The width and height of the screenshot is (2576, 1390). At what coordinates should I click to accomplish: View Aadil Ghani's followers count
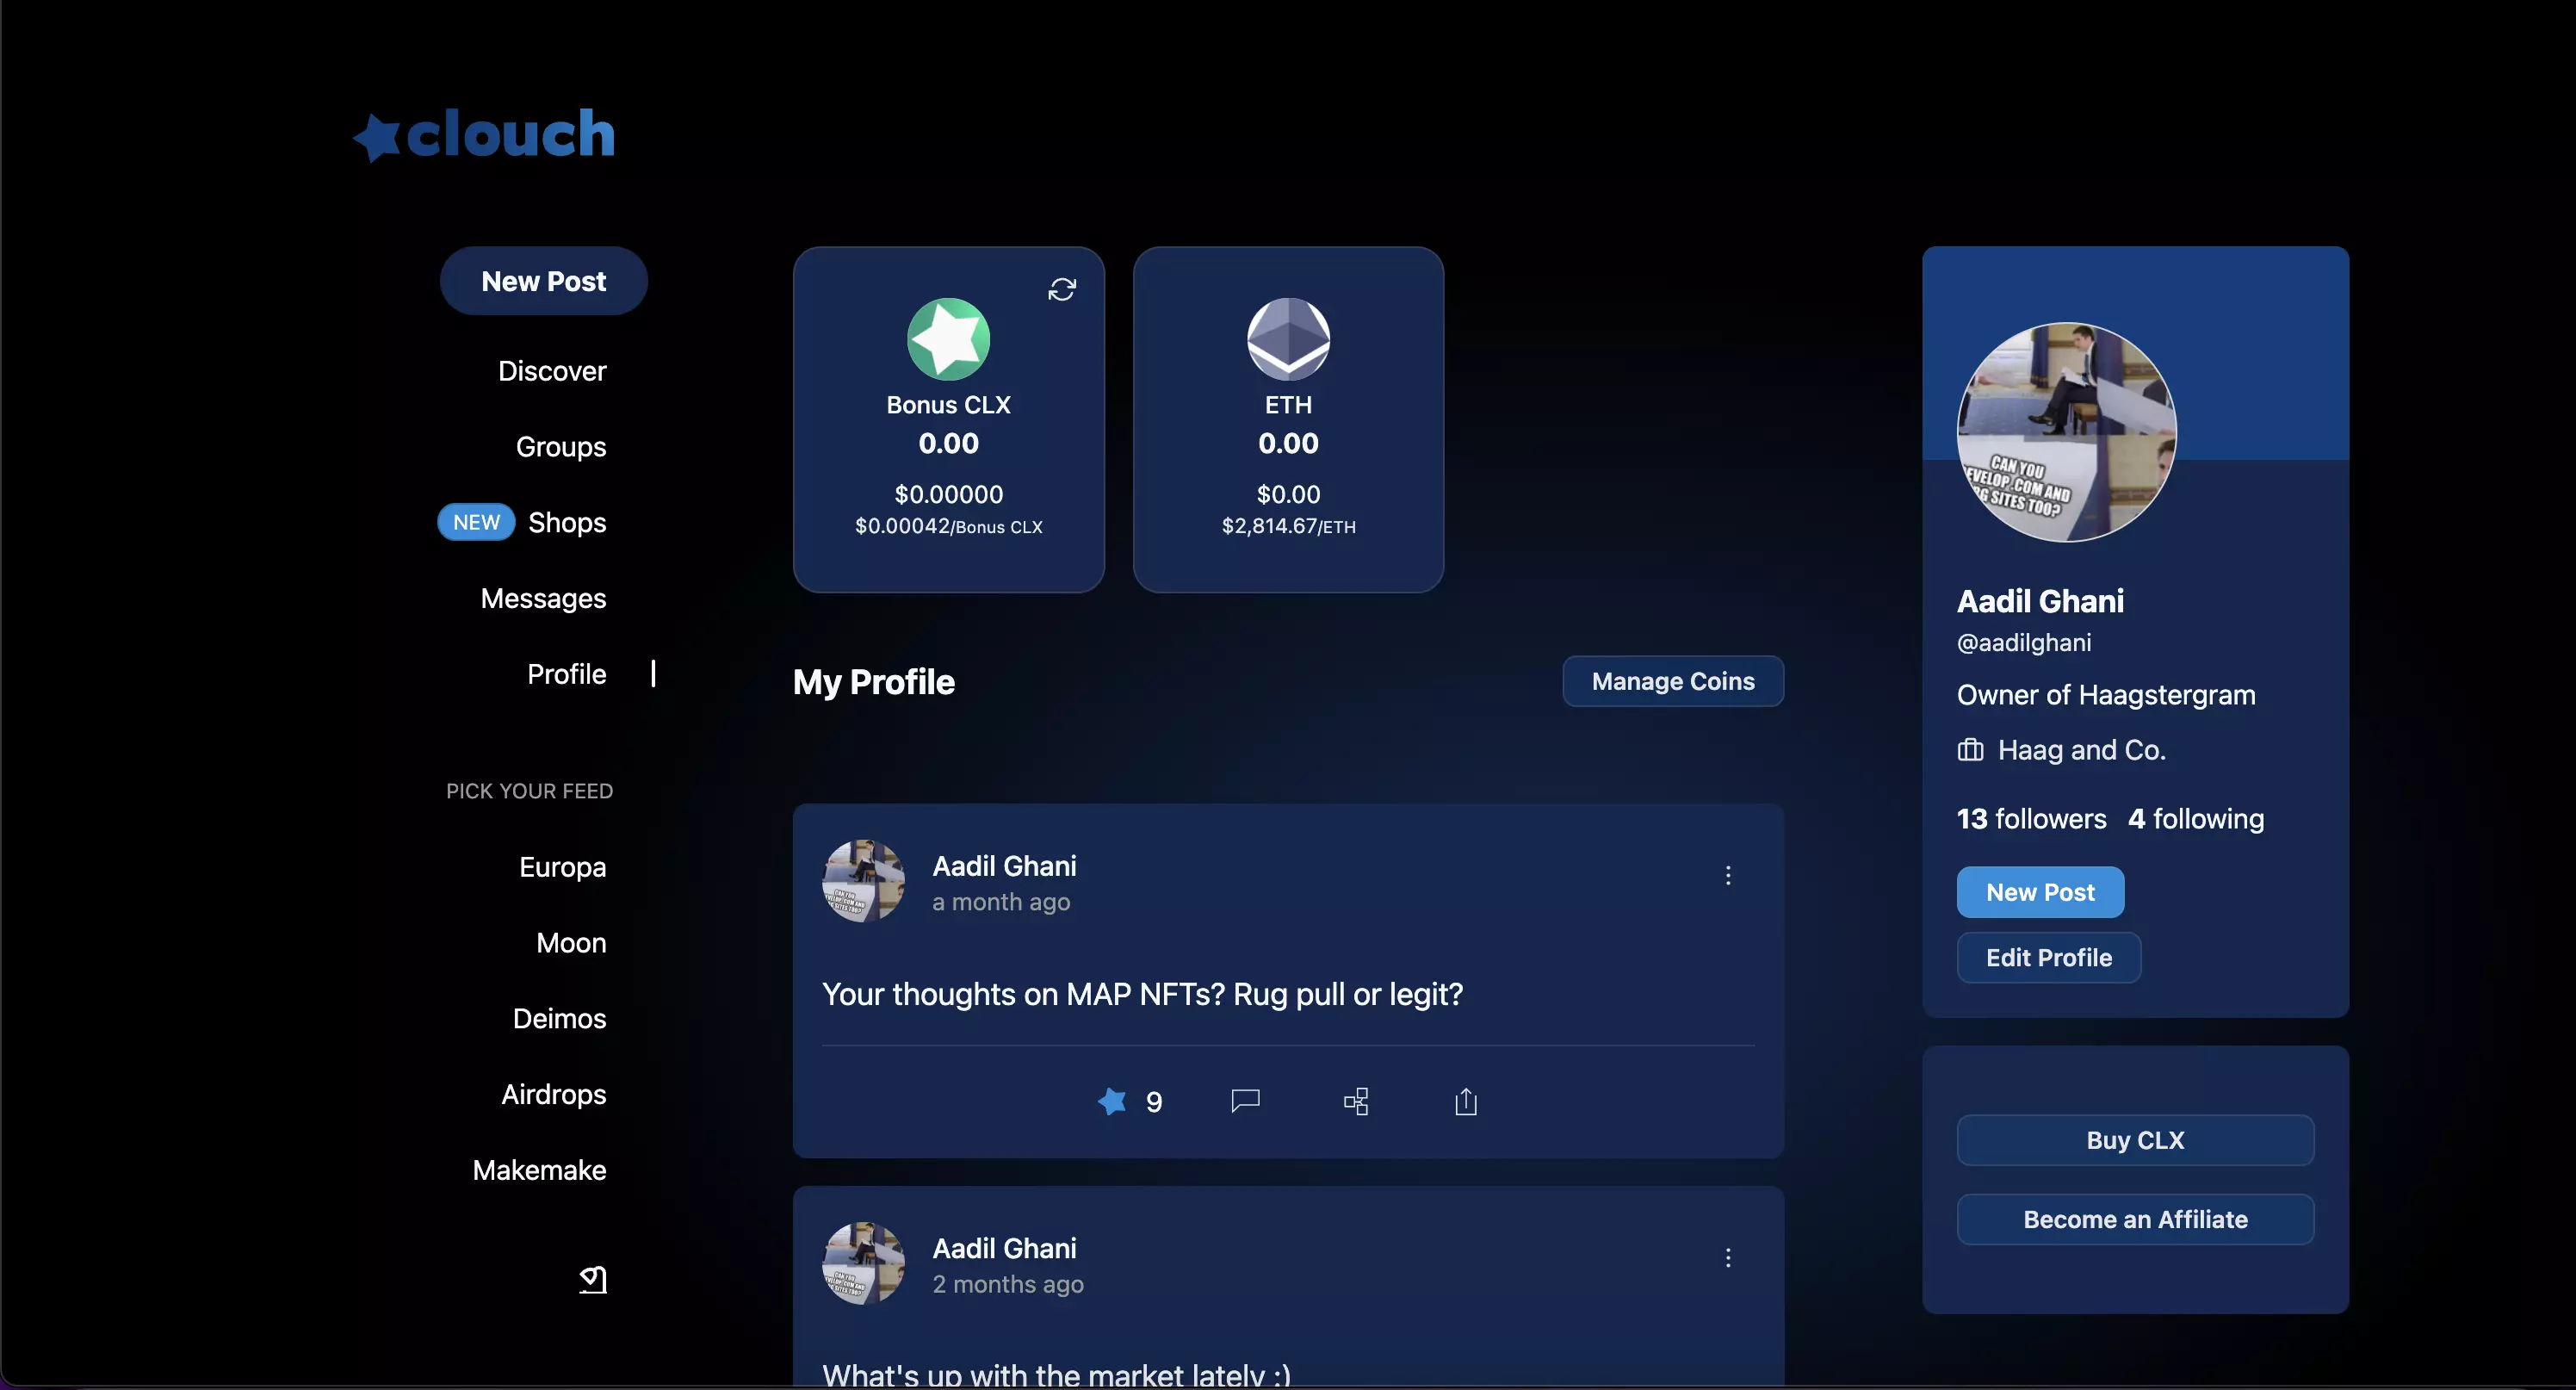click(2029, 818)
